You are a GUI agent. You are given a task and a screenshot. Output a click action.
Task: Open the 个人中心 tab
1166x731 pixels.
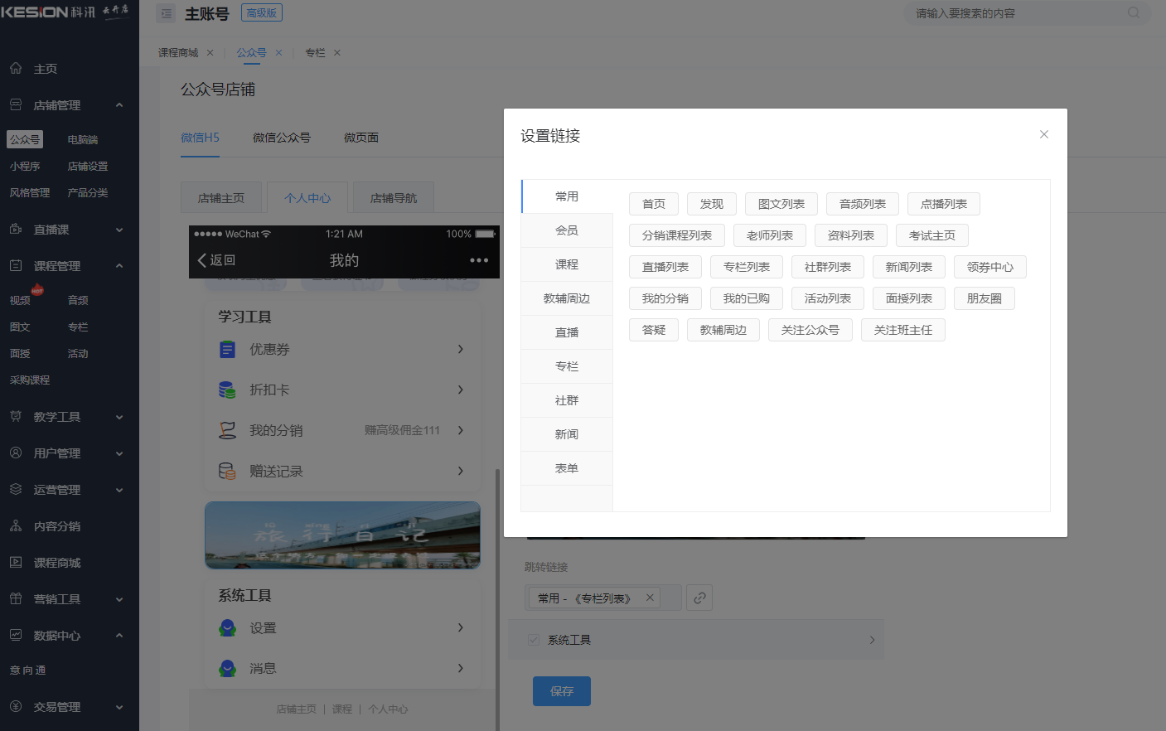pyautogui.click(x=307, y=197)
